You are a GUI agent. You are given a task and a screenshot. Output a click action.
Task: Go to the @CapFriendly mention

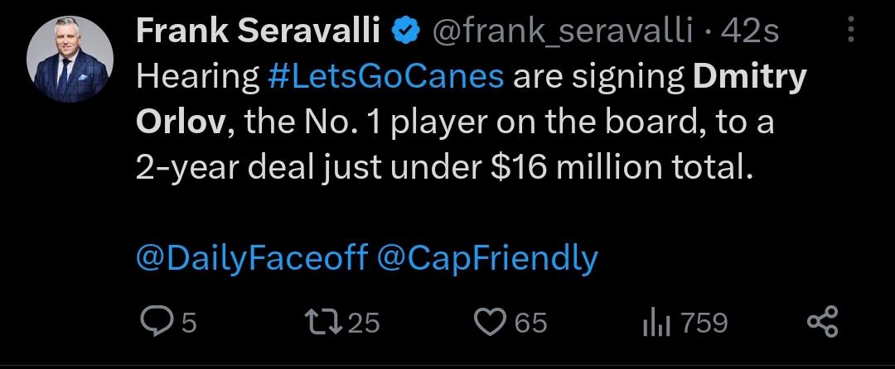[x=487, y=258]
